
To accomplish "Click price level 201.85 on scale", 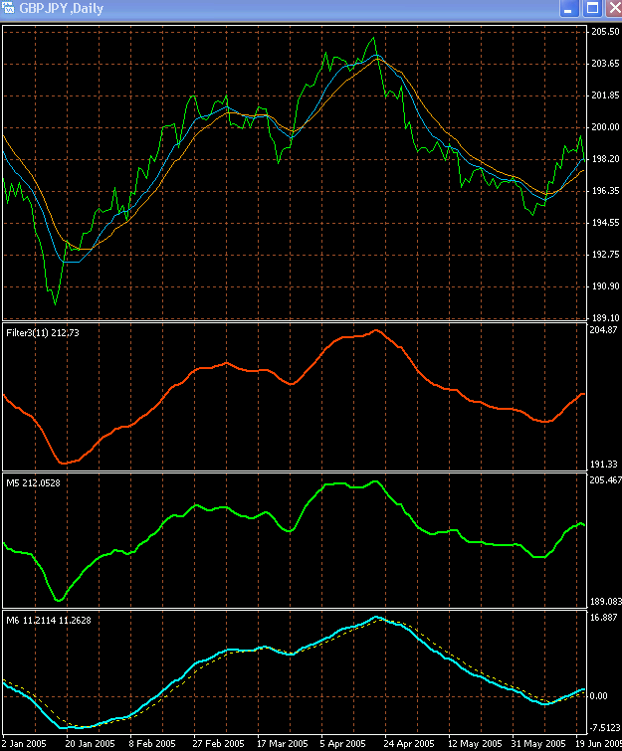I will (x=605, y=95).
